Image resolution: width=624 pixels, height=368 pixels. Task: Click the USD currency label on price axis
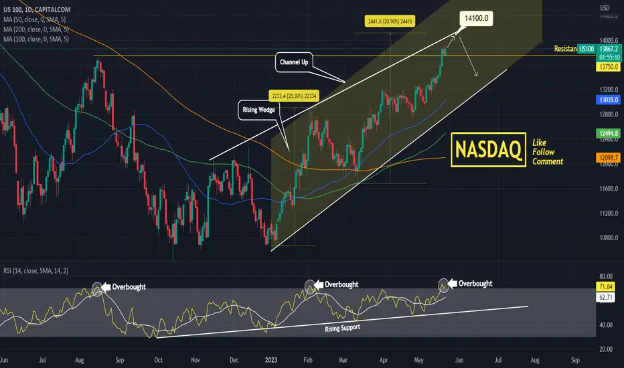coord(605,8)
